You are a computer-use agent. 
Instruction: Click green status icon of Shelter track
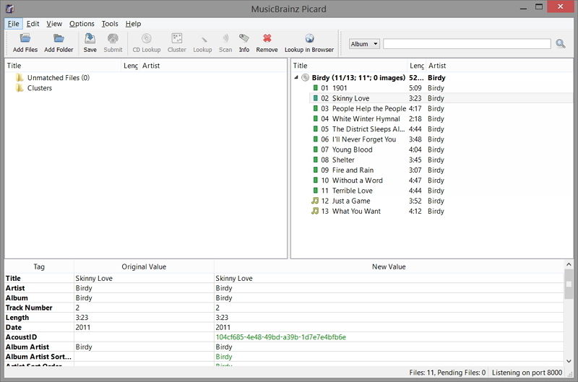[x=316, y=160]
